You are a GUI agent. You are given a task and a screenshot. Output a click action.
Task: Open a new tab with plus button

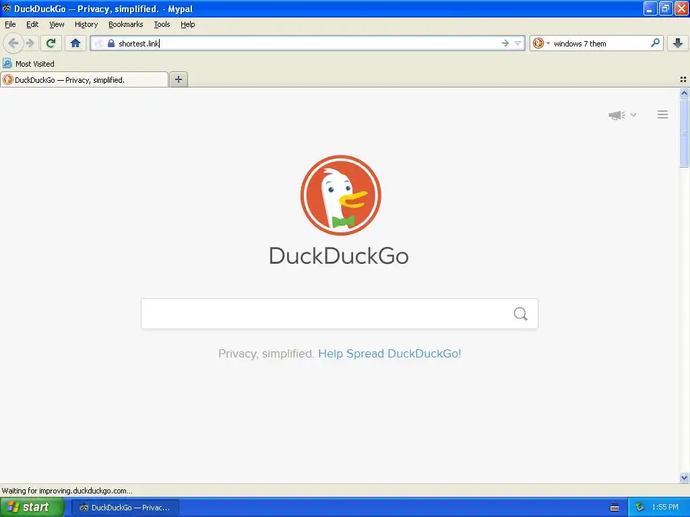click(178, 79)
